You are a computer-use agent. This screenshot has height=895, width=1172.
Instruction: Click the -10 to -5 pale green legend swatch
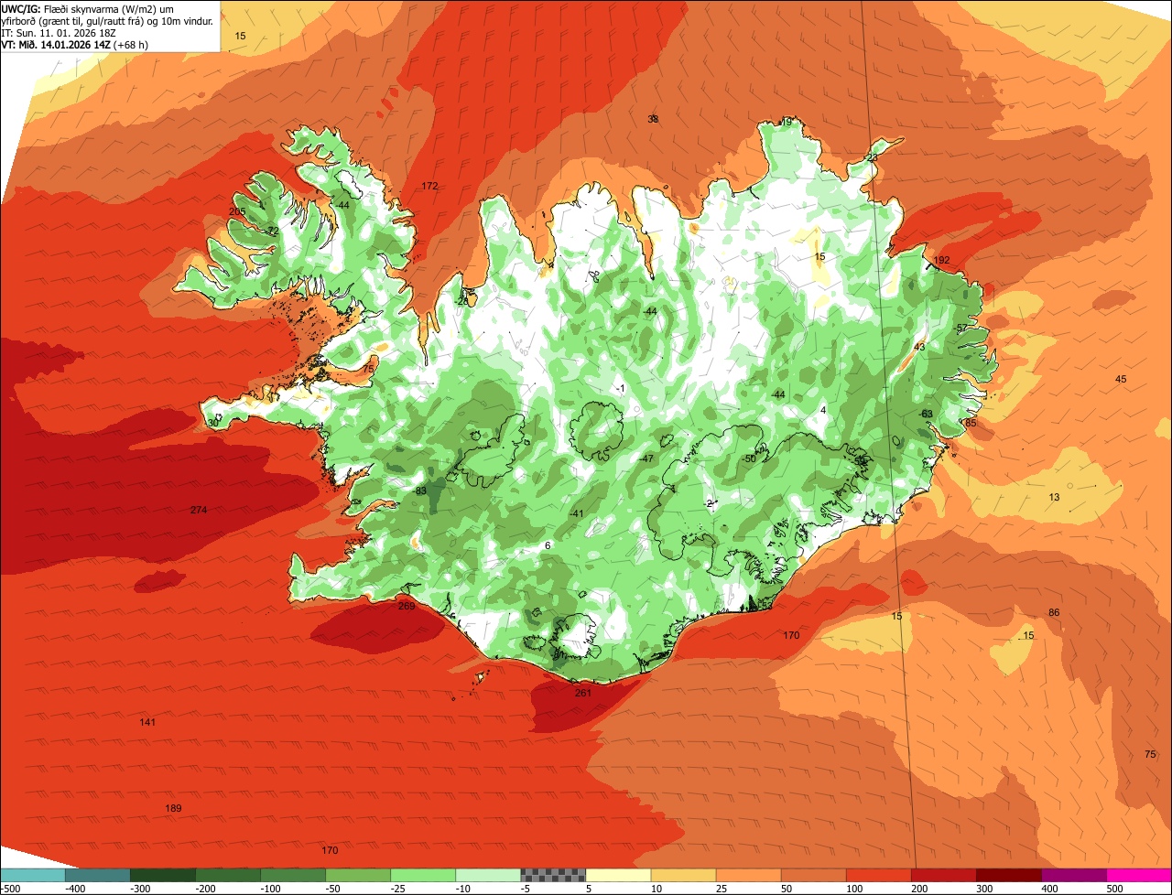point(488,875)
